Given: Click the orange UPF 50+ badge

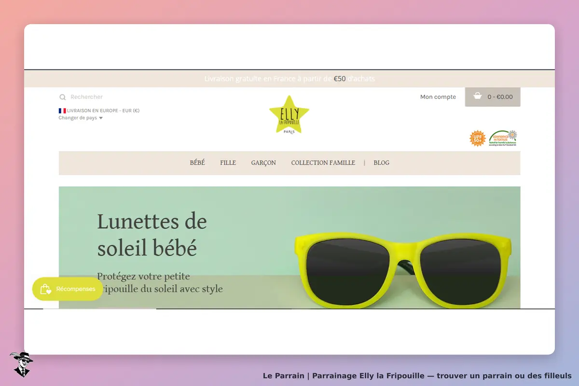Looking at the screenshot, I should point(478,138).
